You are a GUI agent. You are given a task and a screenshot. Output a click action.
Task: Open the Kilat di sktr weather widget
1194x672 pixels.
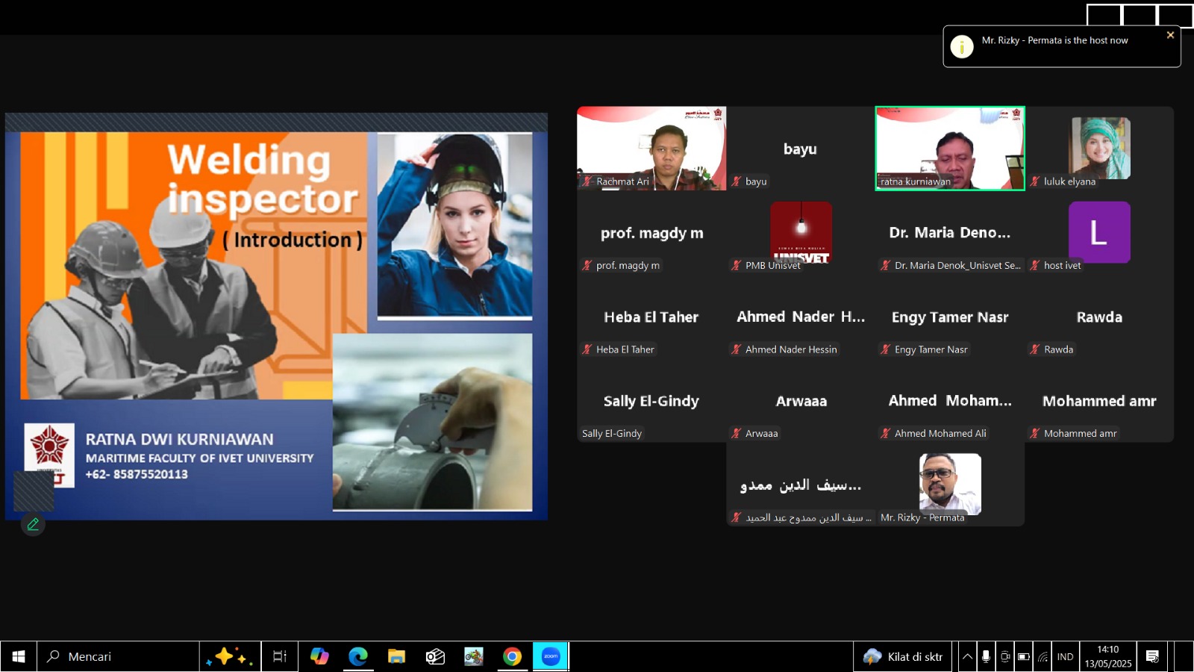tap(903, 656)
